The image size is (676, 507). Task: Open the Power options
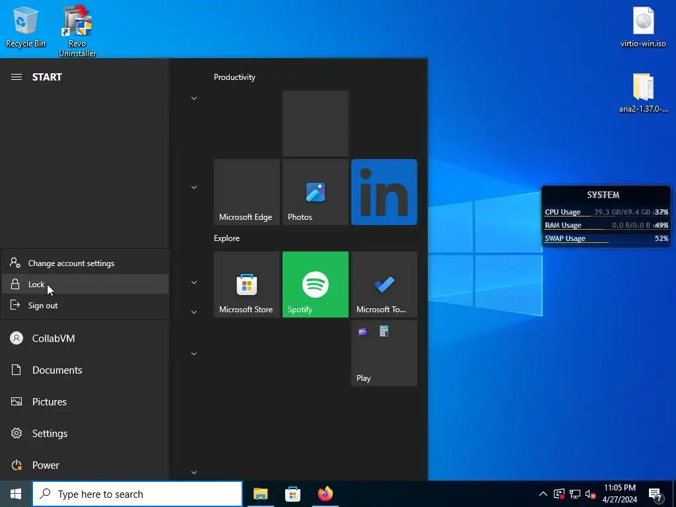(x=85, y=465)
